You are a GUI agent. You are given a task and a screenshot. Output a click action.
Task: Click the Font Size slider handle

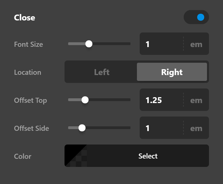point(89,44)
